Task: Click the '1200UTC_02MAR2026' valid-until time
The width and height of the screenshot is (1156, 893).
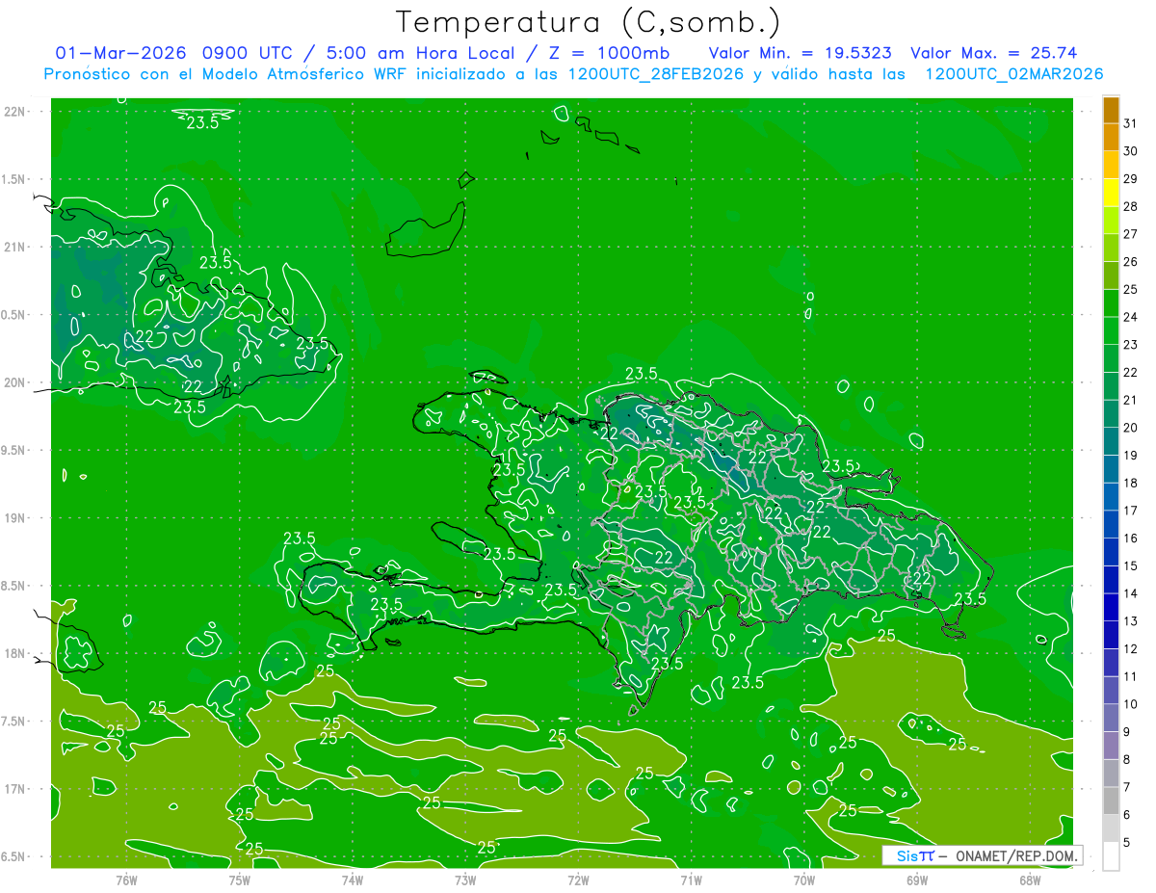Action: point(1013,74)
